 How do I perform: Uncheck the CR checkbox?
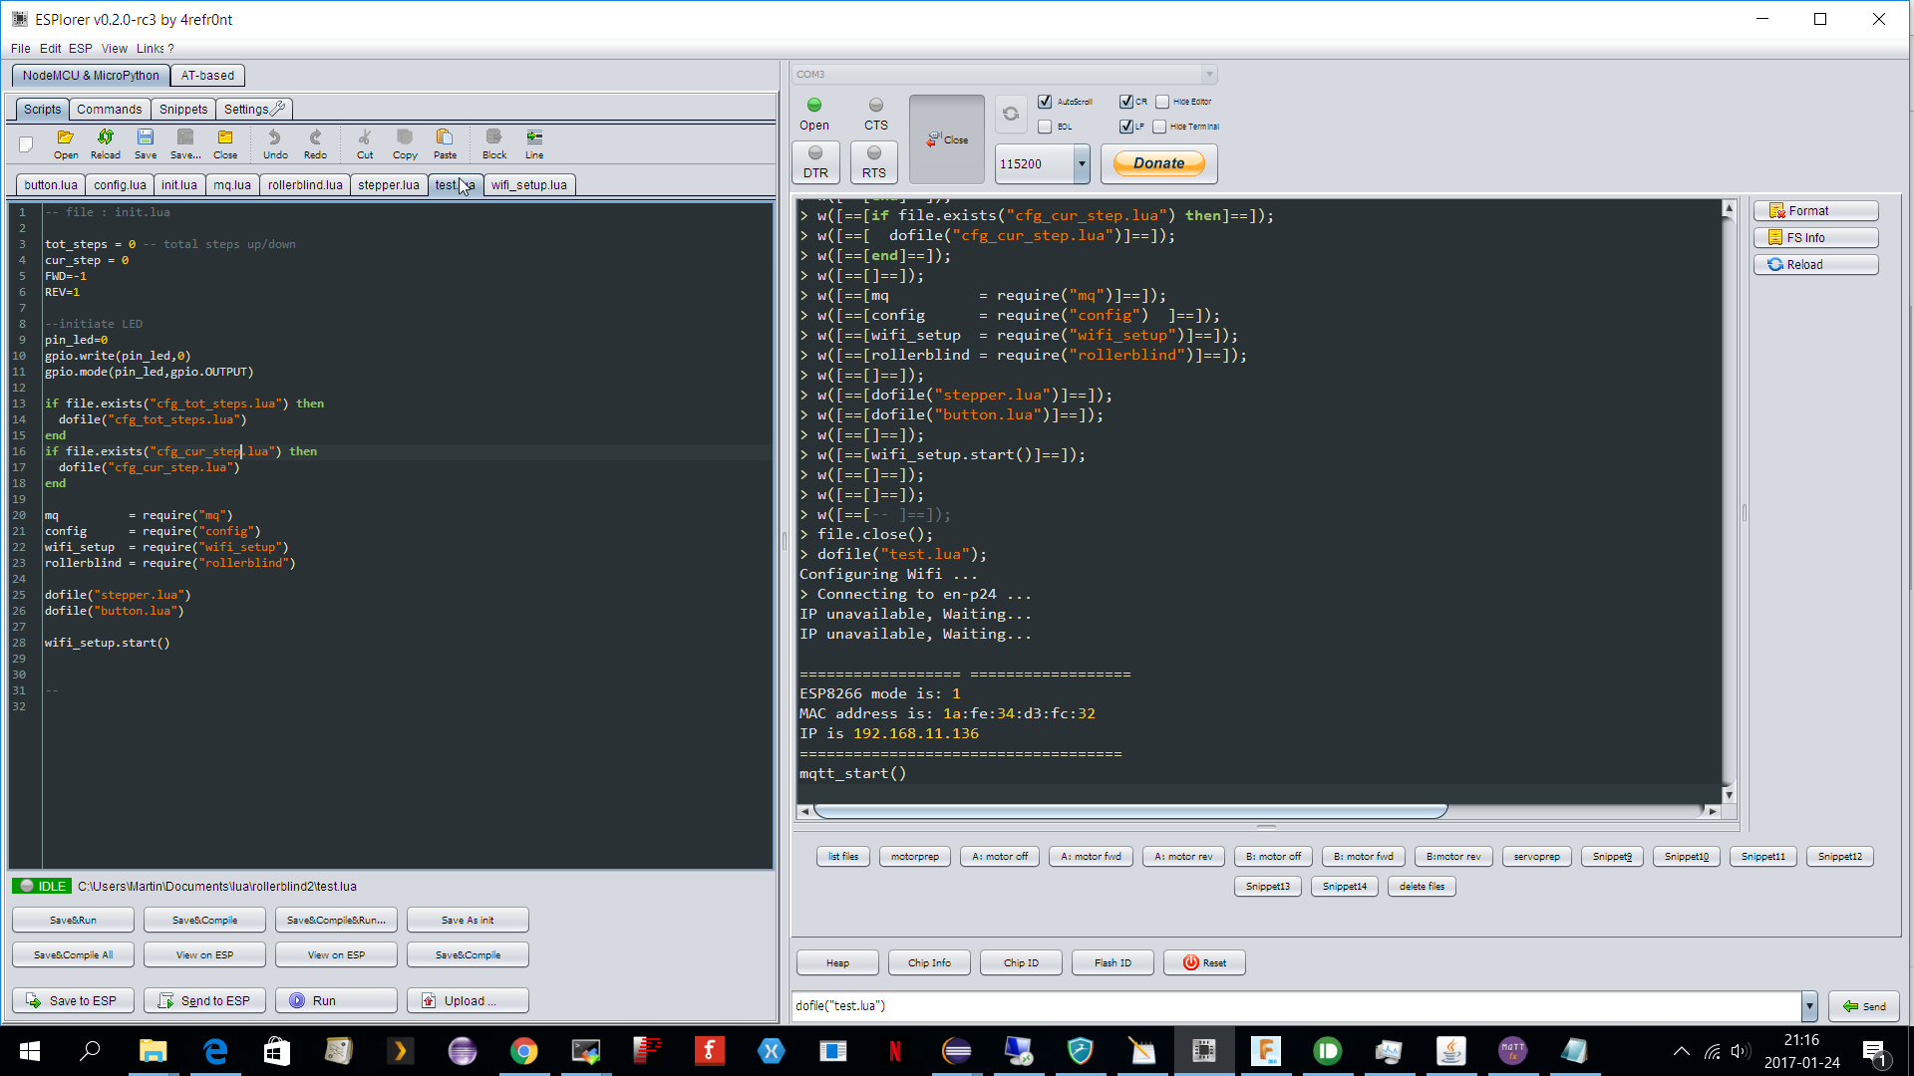coord(1125,102)
